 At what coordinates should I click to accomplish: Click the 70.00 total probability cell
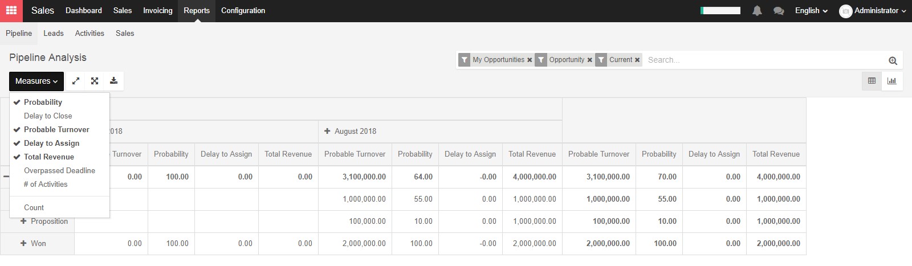pyautogui.click(x=659, y=177)
